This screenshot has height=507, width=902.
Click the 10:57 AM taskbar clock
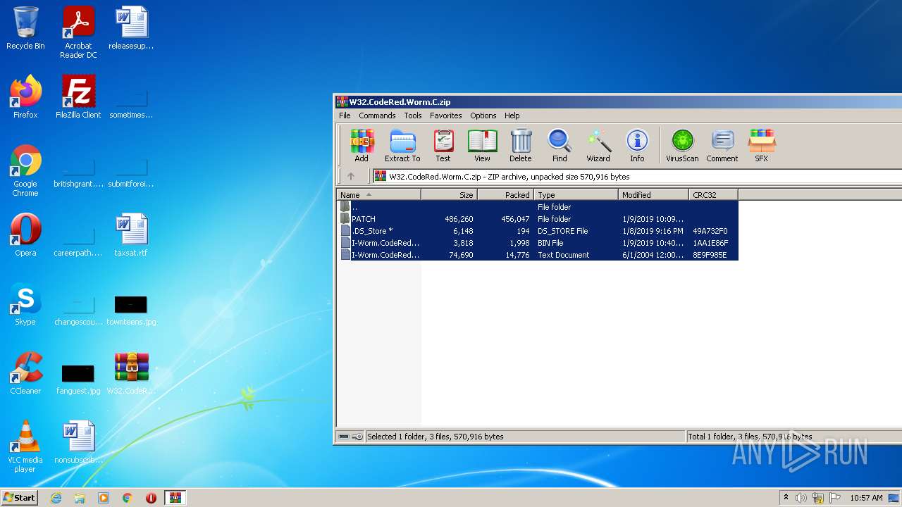[866, 498]
